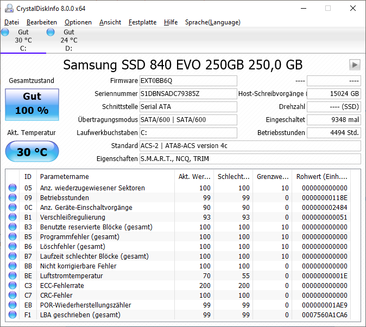
Task: Click the blue health icon of drive C:
Action: [x=5, y=32]
